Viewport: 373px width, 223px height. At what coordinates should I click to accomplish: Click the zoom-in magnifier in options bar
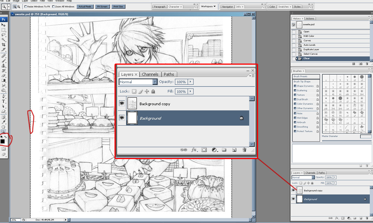pos(15,7)
